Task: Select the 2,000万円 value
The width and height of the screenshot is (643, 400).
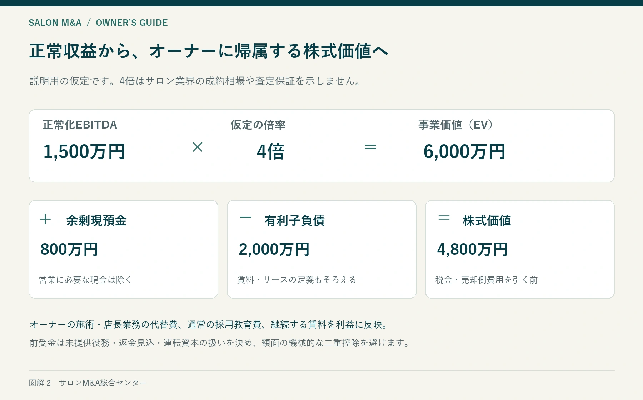Action: [x=274, y=249]
